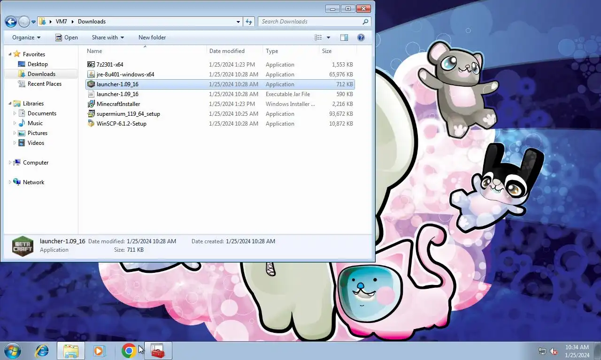601x360 pixels.
Task: Open the Organize menu
Action: 26,37
